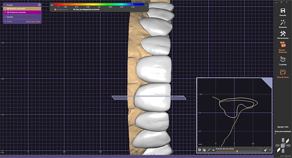This screenshot has width=292, height=158.
Task: Select Vista personalizada 1
Action: coord(282,132)
